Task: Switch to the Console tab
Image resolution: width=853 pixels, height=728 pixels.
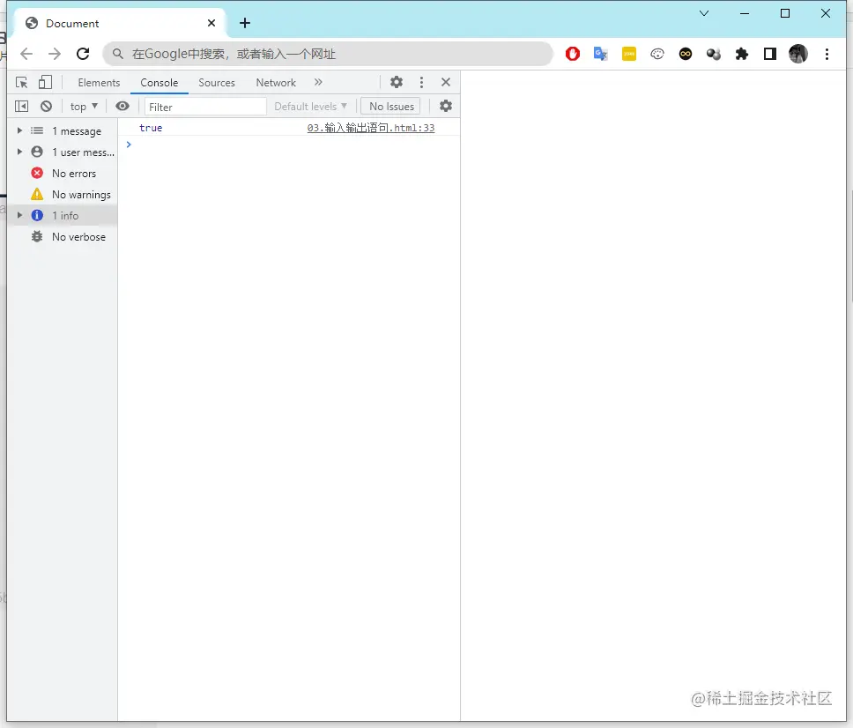Action: pos(159,83)
